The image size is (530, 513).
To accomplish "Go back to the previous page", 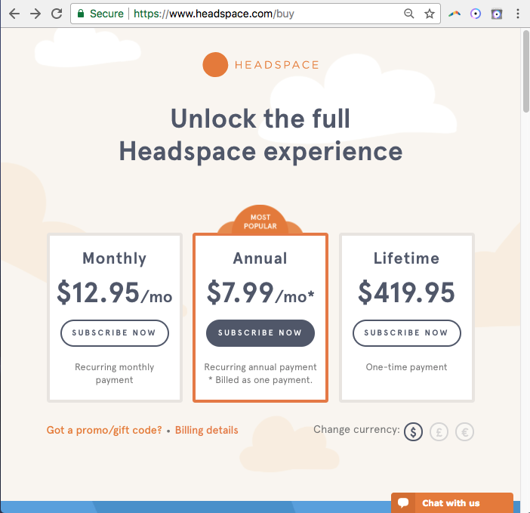I will pyautogui.click(x=14, y=14).
